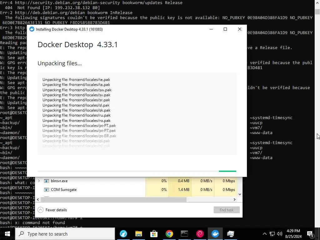Minimize the Docker Desktop installer window
Image resolution: width=320 pixels, height=240 pixels.
pos(211,29)
